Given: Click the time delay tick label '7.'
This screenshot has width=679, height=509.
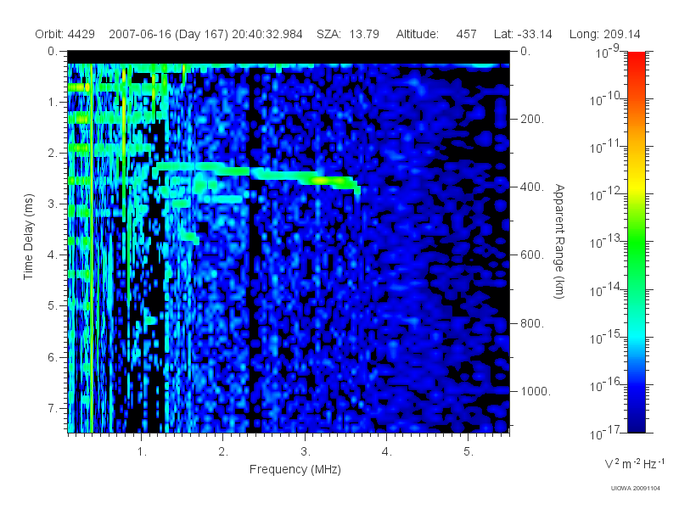Looking at the screenshot, I should [x=53, y=408].
